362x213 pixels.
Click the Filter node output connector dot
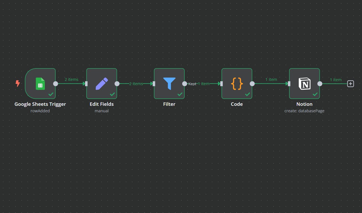tap(185, 83)
